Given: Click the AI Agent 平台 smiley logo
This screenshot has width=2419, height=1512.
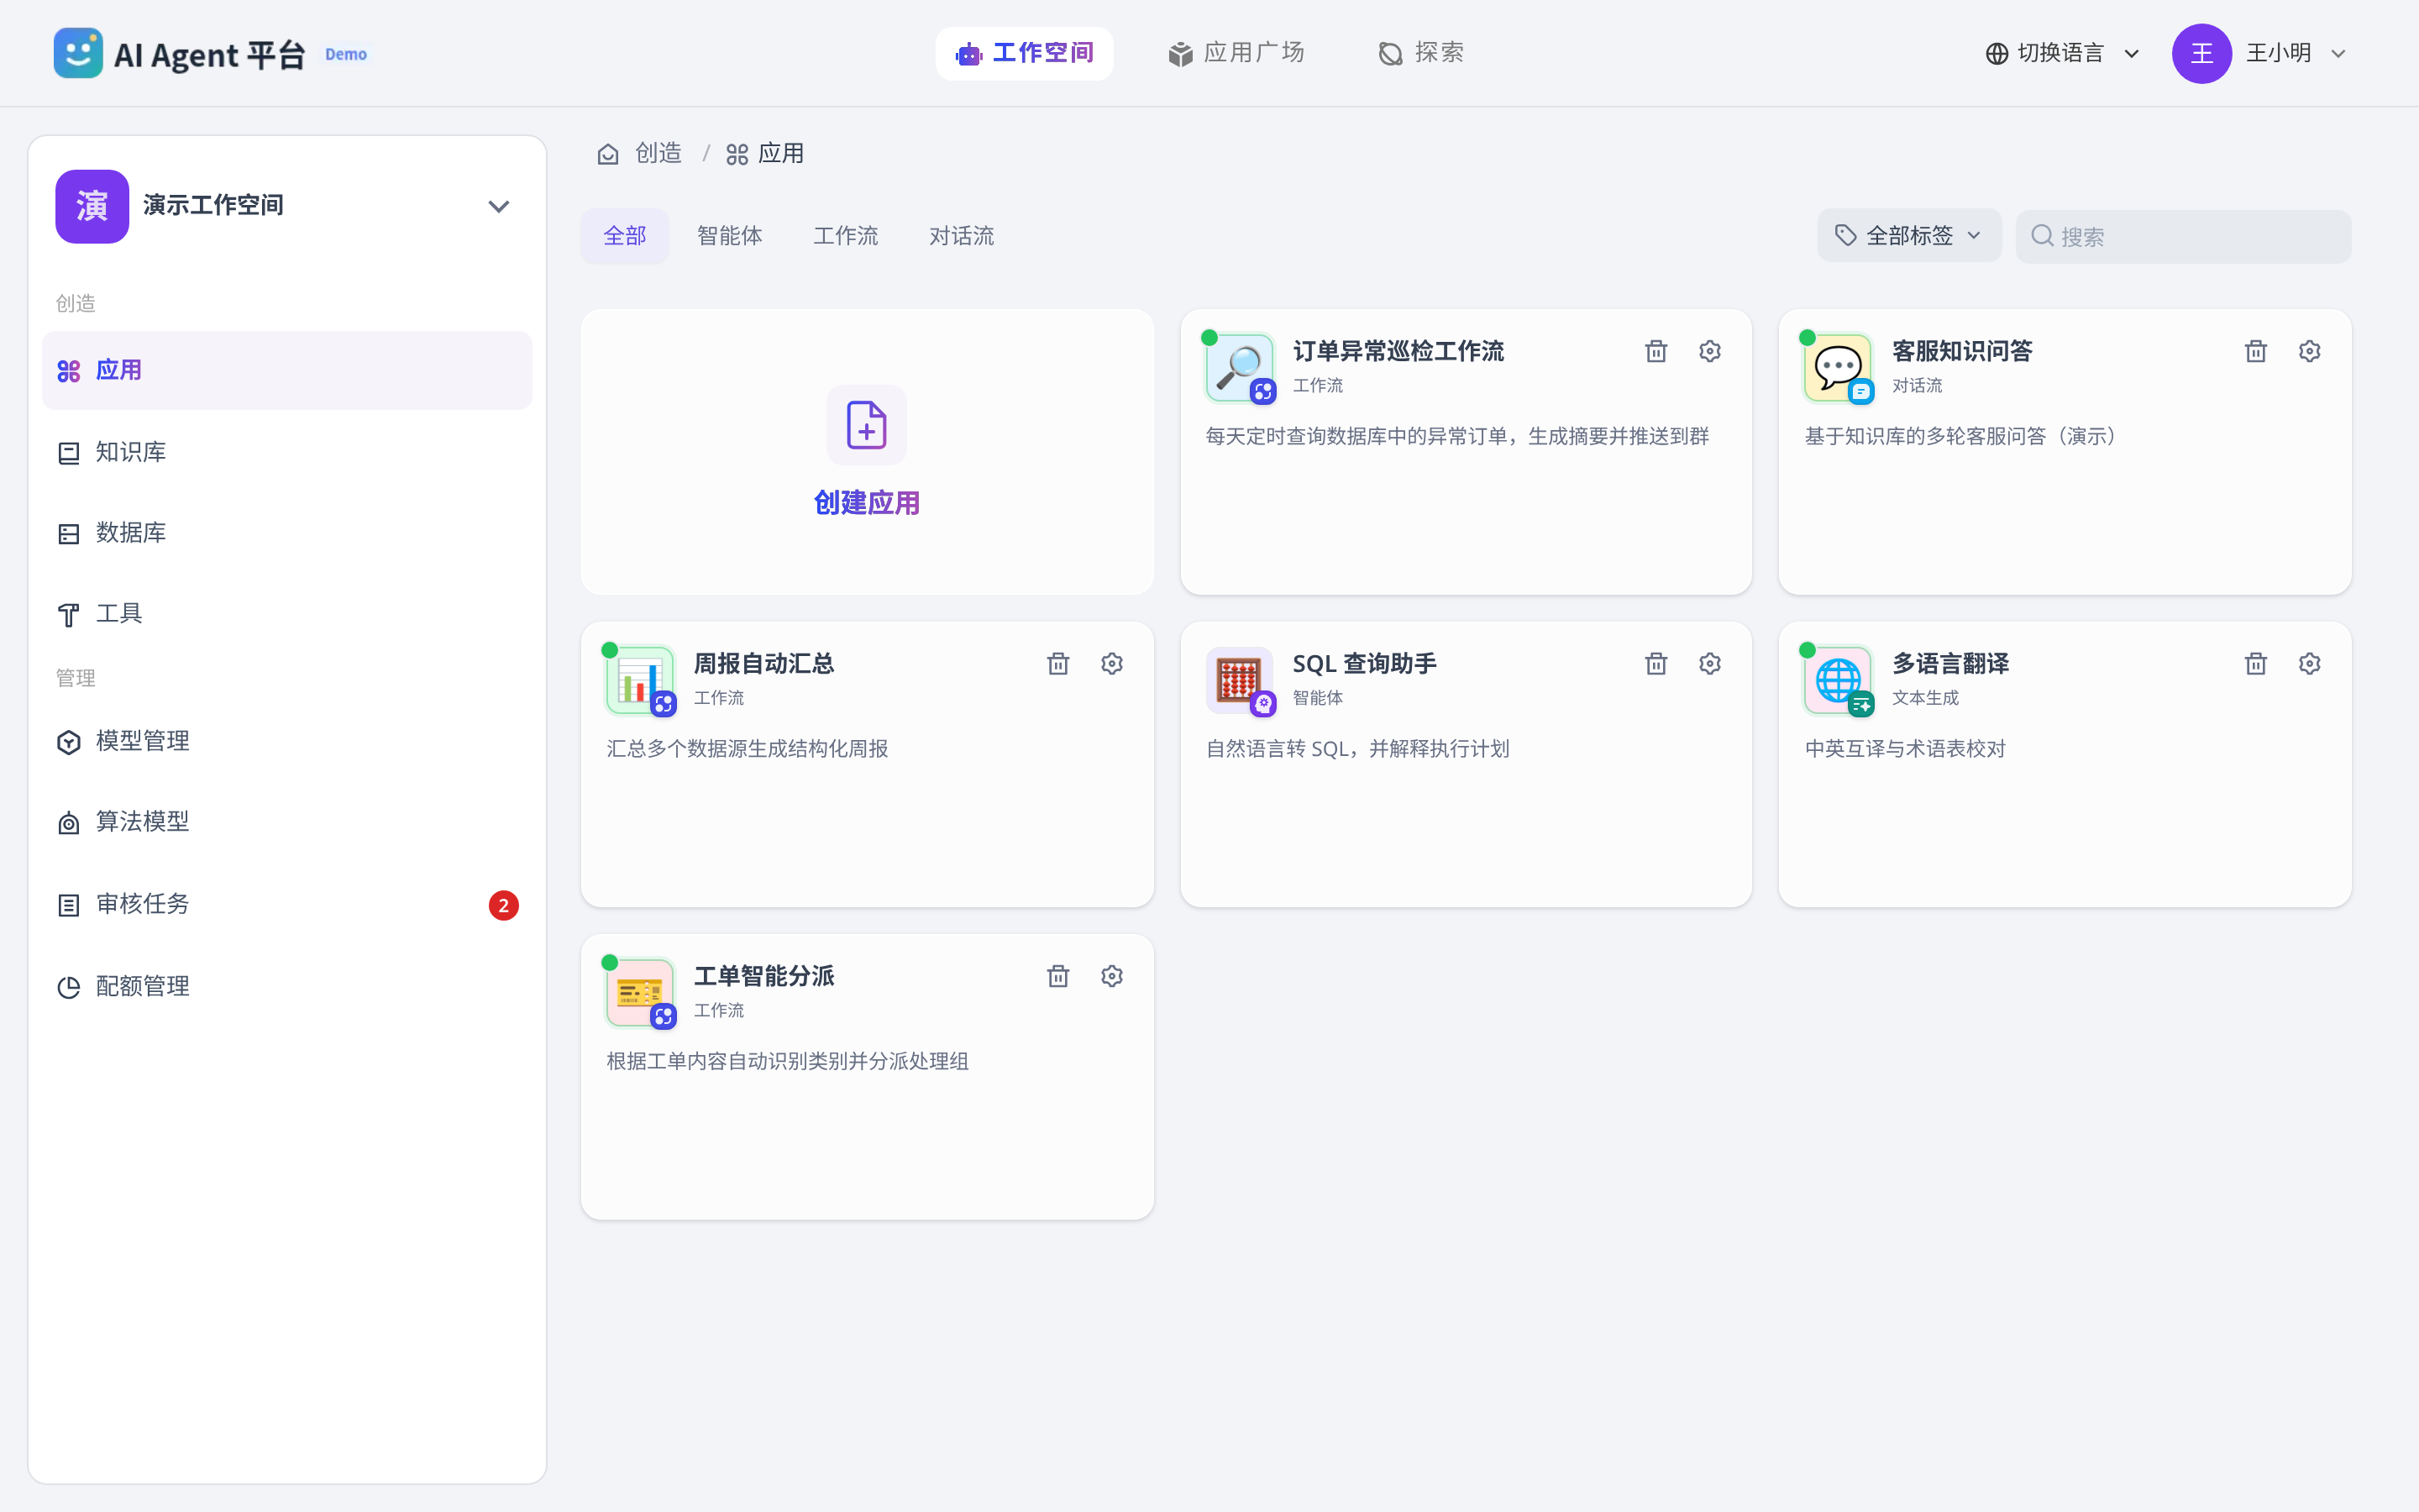Looking at the screenshot, I should (78, 53).
